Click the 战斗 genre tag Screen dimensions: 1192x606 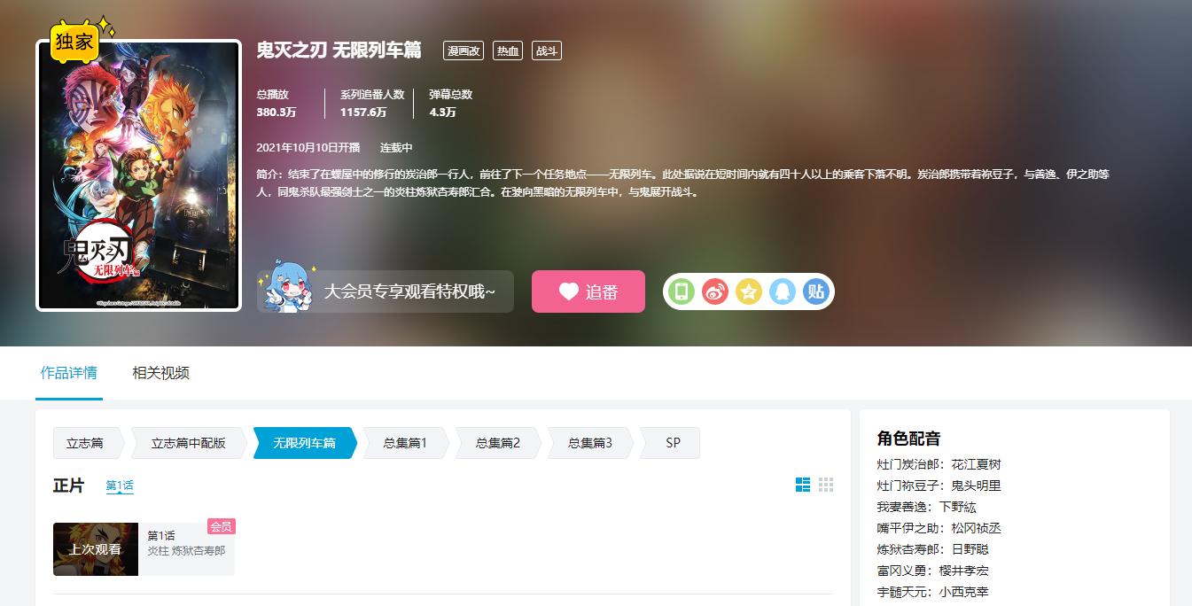click(x=547, y=50)
